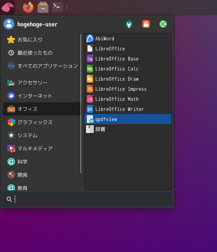Viewport: 217px width, 252px height.
Task: Click the category list scrollbar
Action: [81, 104]
